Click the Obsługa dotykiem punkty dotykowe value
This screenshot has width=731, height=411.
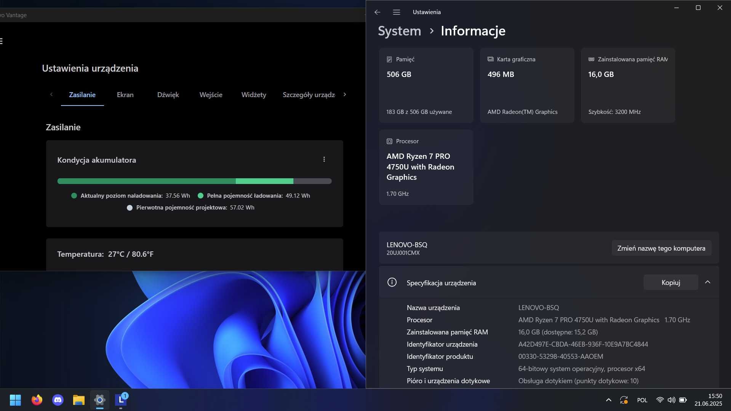578,381
